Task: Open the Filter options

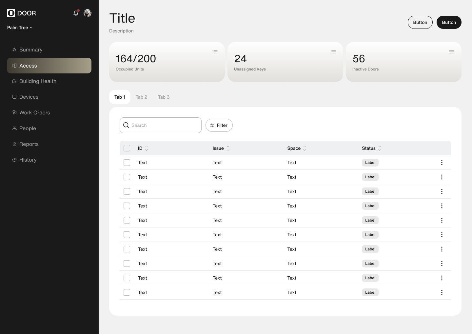Action: click(219, 125)
